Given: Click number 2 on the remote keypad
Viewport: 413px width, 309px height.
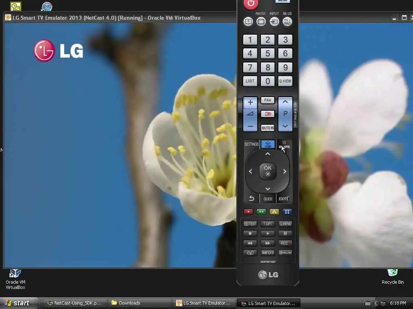Looking at the screenshot, I should click(268, 40).
